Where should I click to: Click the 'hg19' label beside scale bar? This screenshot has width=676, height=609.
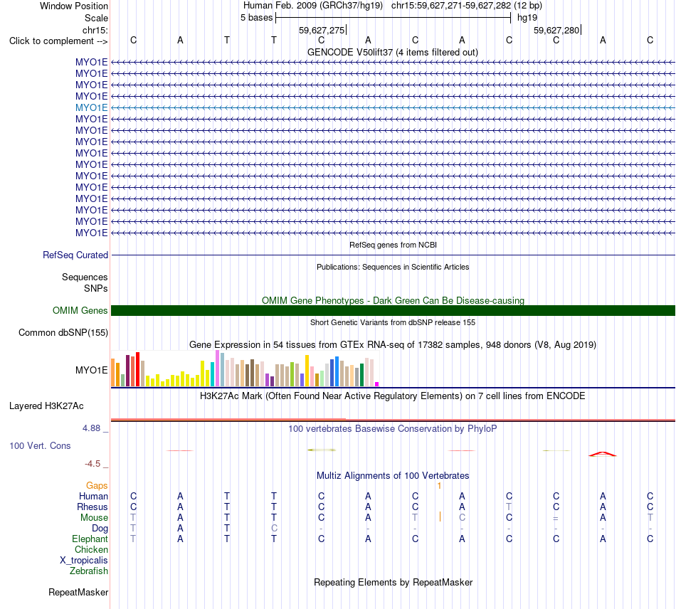[527, 18]
